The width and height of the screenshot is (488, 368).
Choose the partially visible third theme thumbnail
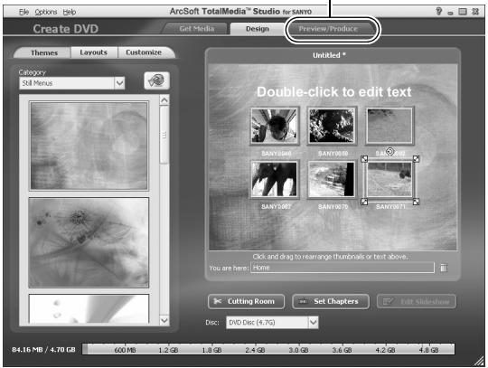(89, 308)
